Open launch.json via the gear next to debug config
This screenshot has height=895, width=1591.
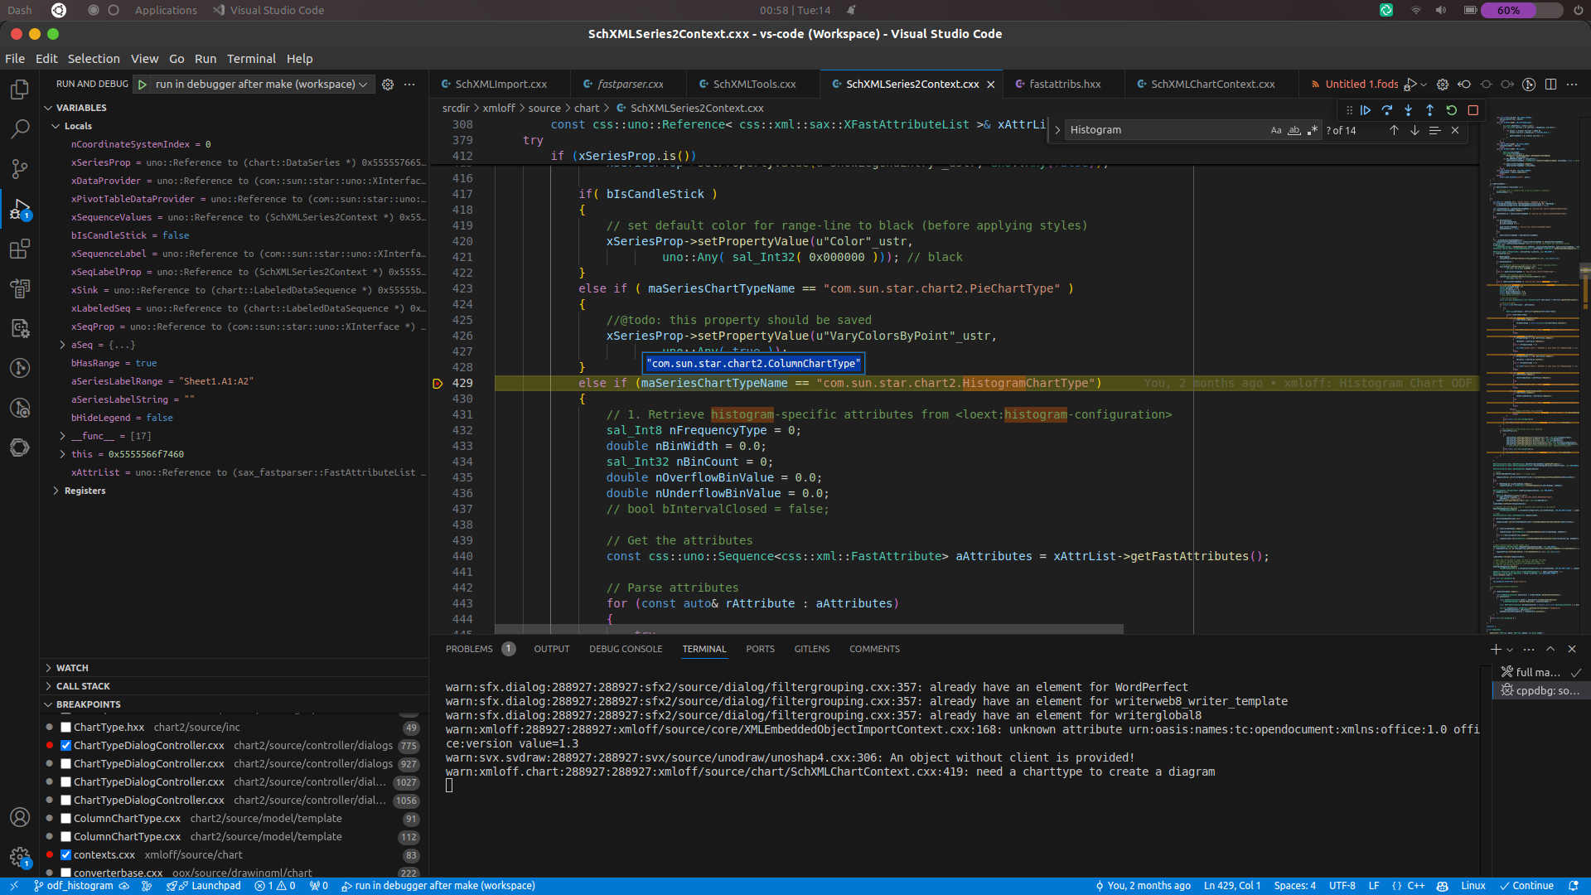388,85
